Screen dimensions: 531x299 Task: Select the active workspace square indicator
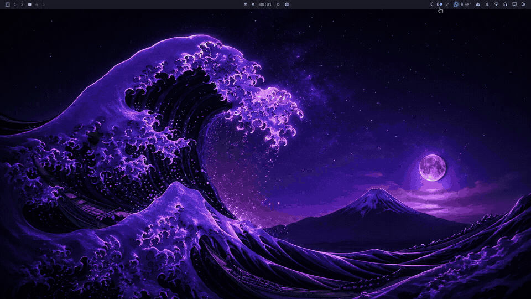[x=29, y=4]
